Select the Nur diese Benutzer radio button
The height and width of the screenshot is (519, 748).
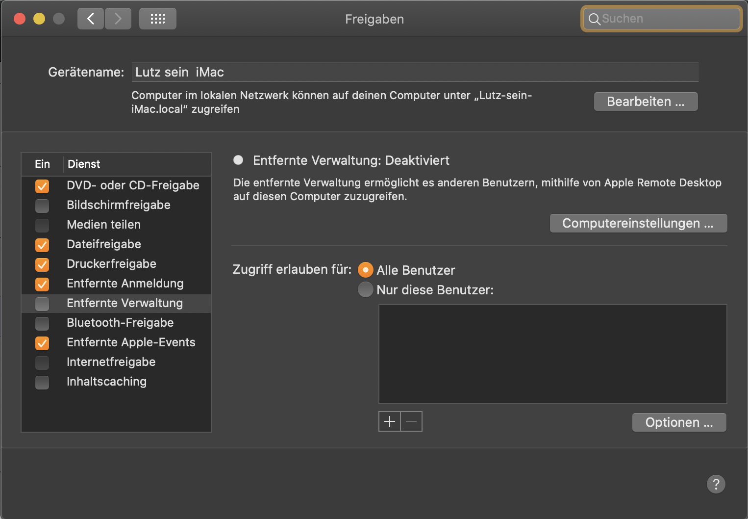pos(366,289)
